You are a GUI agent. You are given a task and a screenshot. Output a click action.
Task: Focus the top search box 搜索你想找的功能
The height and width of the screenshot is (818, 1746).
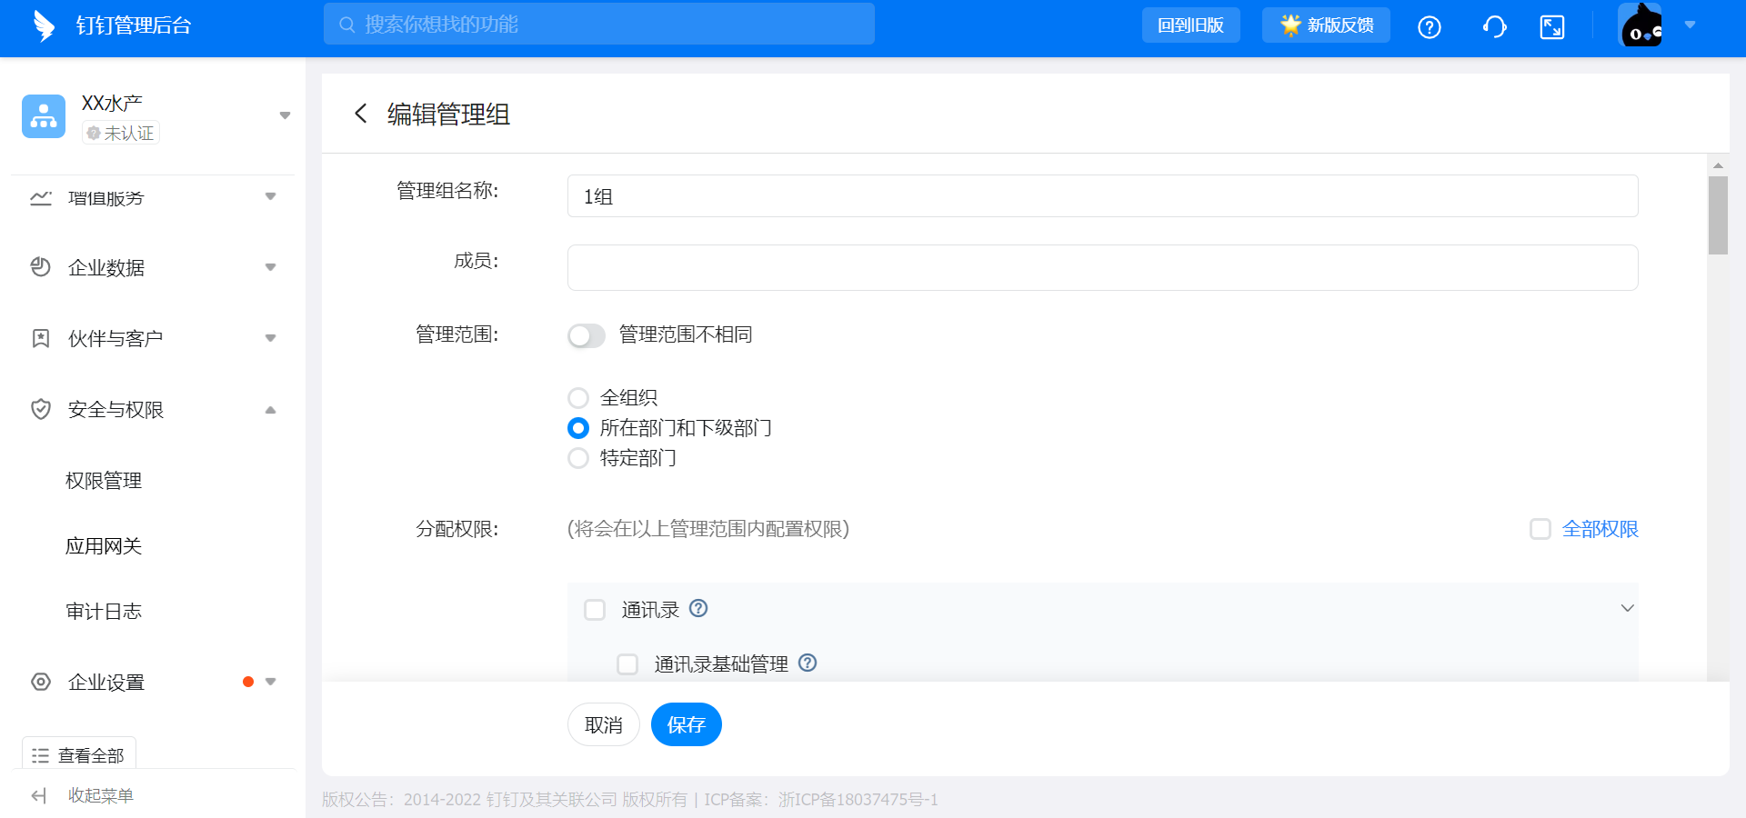point(598,25)
